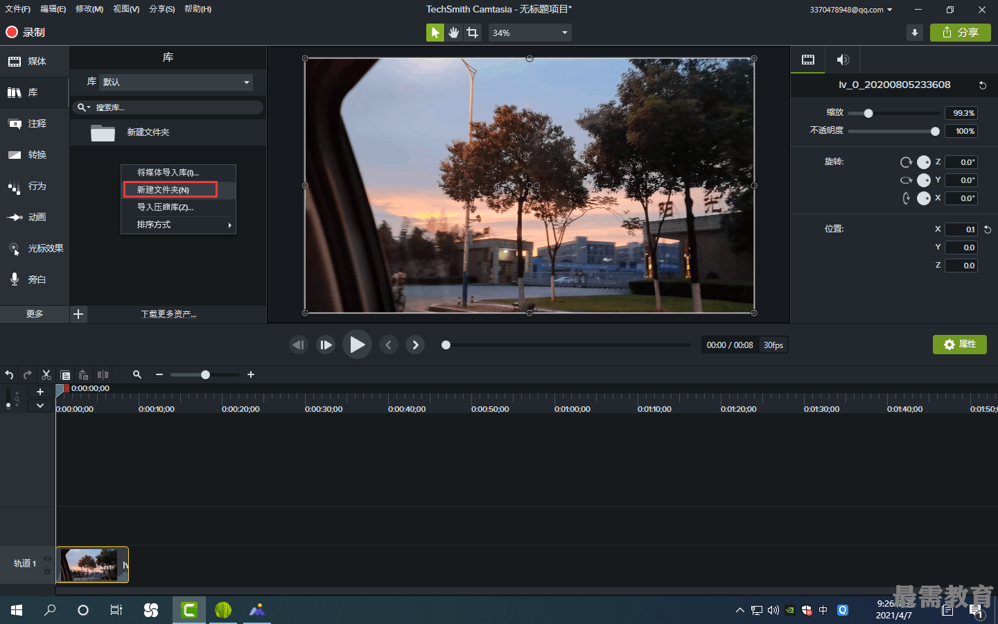Screen dimensions: 998x624
Task: Open 行为 behaviors tab
Action: 35,187
